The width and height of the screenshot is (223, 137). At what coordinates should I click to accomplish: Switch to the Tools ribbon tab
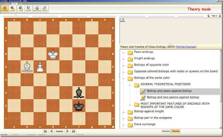point(14,4)
